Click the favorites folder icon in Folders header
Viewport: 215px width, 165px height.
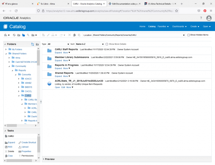point(37,44)
